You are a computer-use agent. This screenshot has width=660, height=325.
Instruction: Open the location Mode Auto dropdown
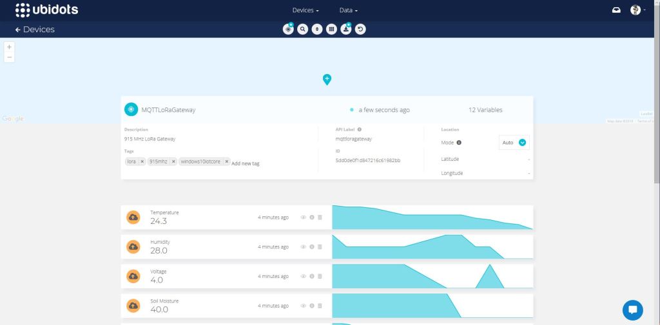tap(522, 142)
